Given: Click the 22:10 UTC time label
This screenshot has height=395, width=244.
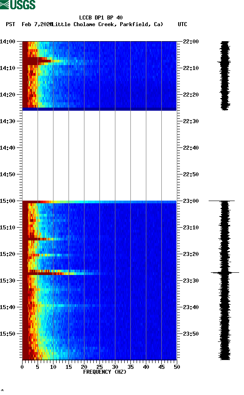Looking at the screenshot, I should coord(191,68).
